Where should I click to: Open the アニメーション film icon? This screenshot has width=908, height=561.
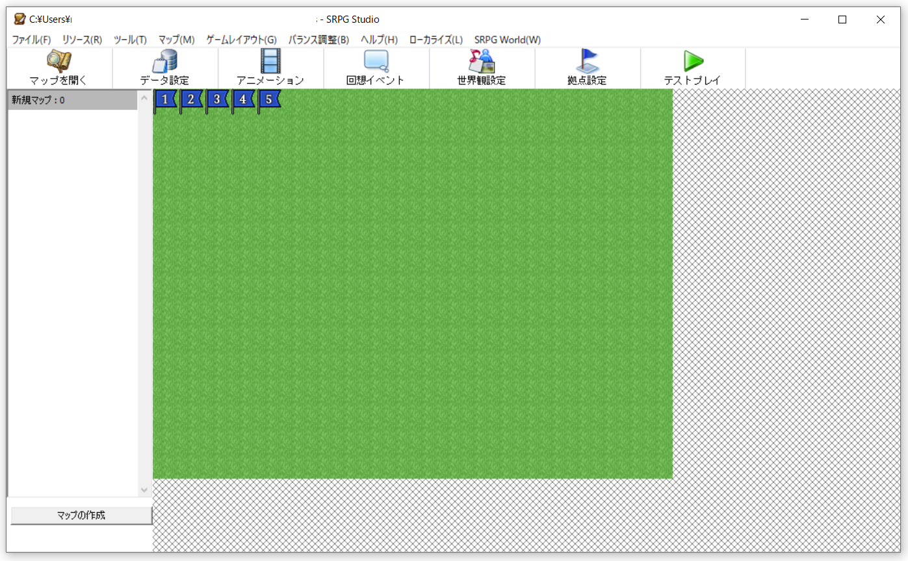point(270,62)
